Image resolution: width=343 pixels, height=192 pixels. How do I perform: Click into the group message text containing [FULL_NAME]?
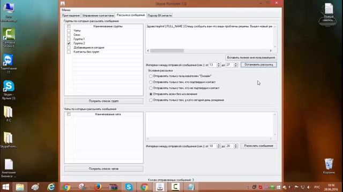coord(210,36)
